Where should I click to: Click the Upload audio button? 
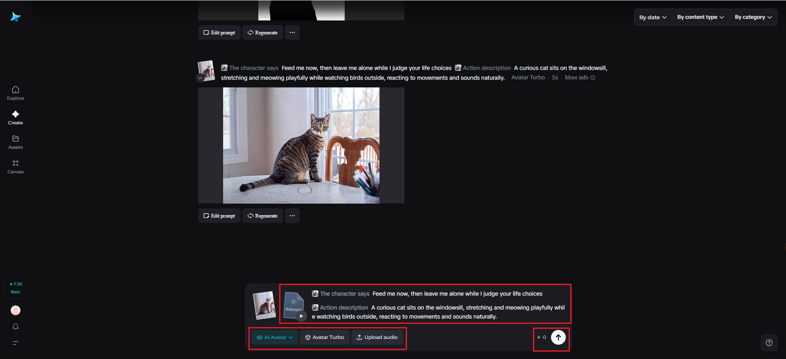pyautogui.click(x=377, y=337)
